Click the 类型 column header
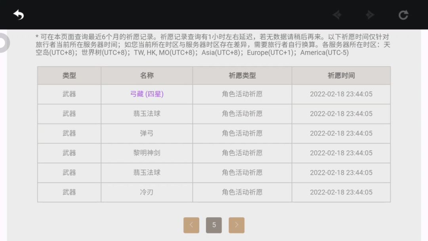 pos(69,76)
